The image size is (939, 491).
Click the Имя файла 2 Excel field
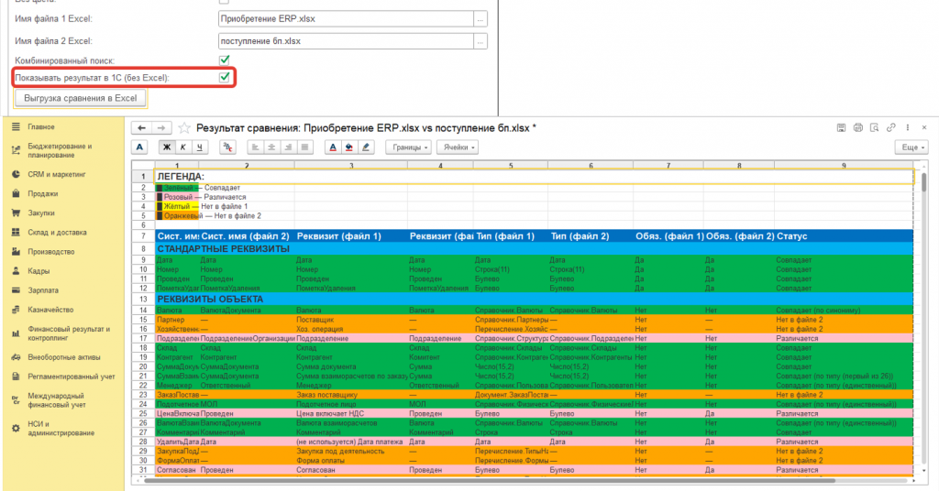click(x=346, y=41)
